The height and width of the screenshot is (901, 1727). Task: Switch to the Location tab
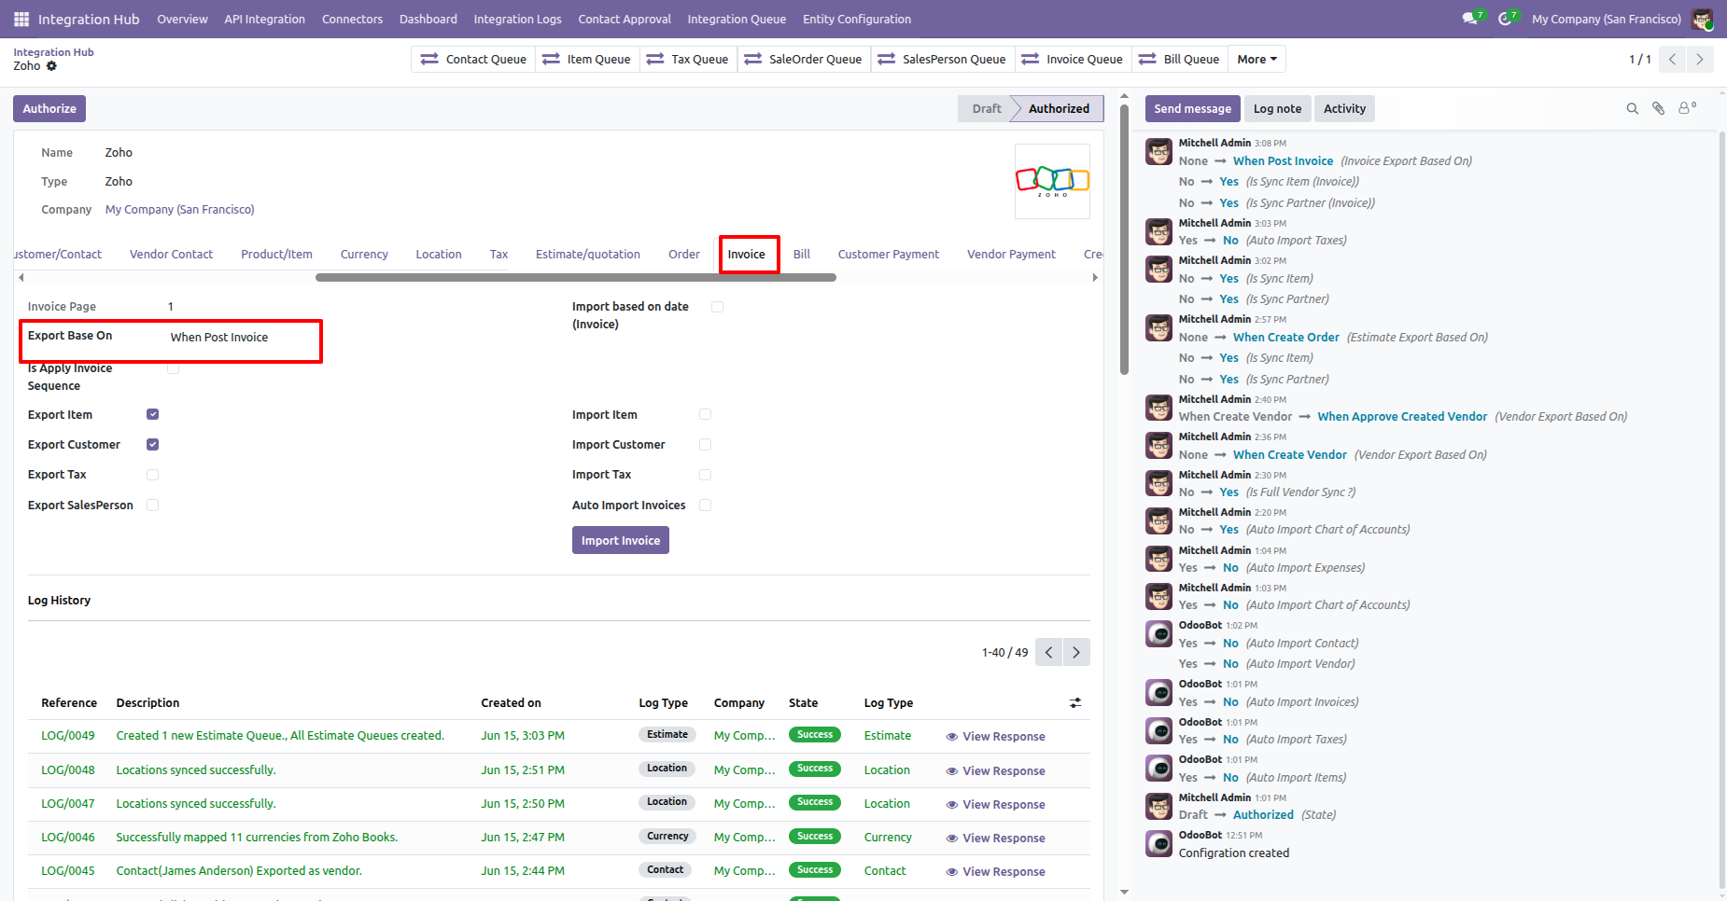point(439,255)
